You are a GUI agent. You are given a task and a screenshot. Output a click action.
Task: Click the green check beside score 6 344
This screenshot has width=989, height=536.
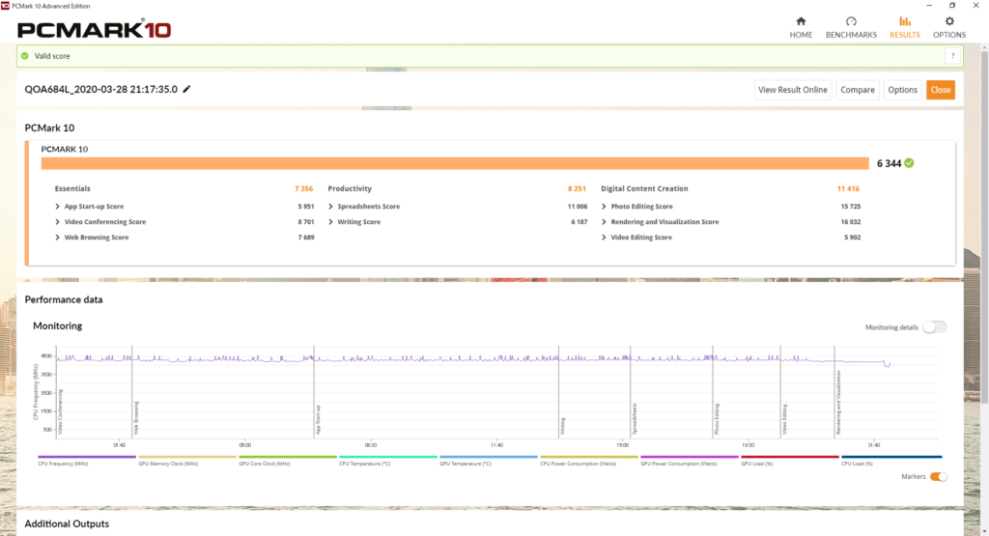[909, 162]
